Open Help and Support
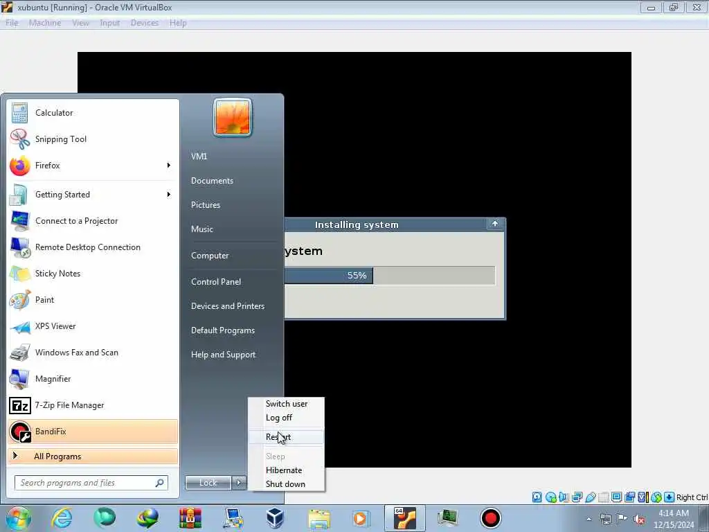This screenshot has height=532, width=709. (x=224, y=355)
